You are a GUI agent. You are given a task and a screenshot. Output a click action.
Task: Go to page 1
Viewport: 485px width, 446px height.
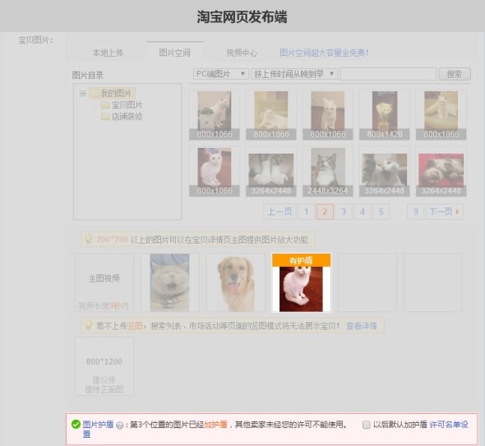307,212
